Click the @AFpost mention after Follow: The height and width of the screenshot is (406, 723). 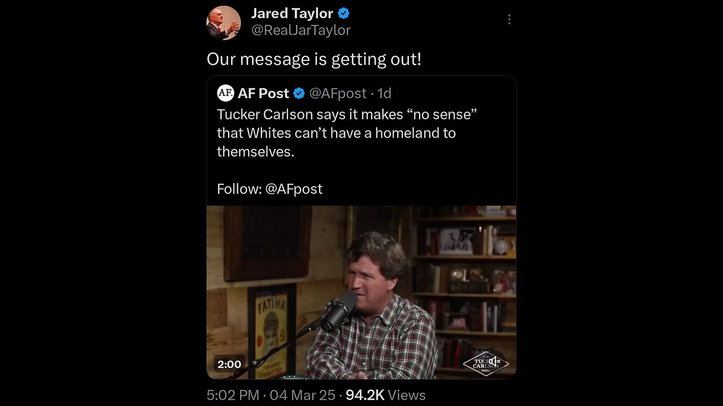[294, 189]
